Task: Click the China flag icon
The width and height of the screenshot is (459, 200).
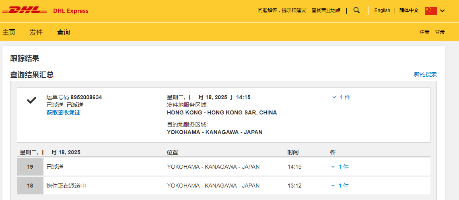Action: pyautogui.click(x=430, y=11)
